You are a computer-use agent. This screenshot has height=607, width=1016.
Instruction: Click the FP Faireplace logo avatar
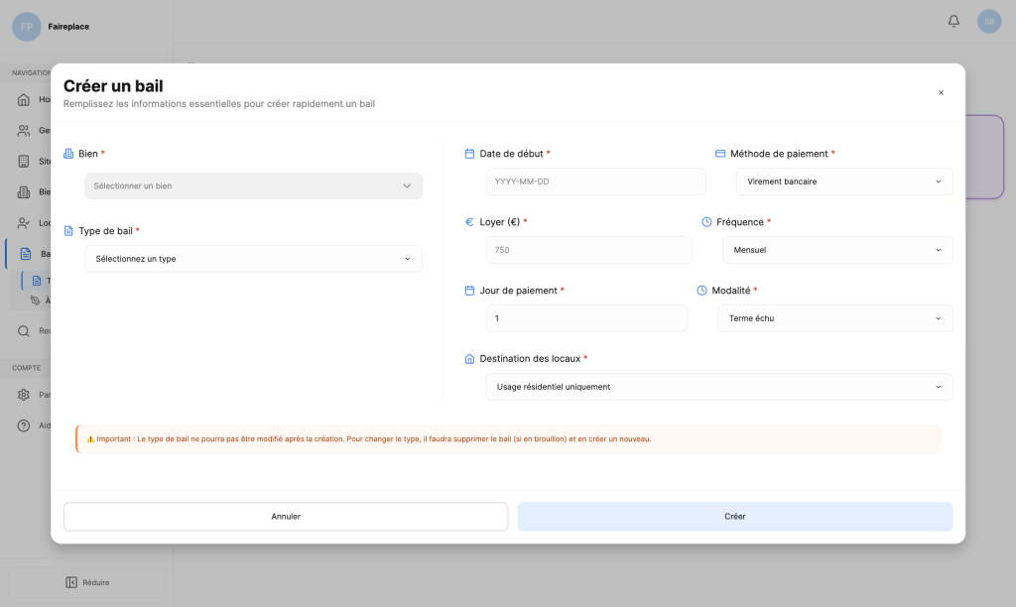(x=27, y=27)
